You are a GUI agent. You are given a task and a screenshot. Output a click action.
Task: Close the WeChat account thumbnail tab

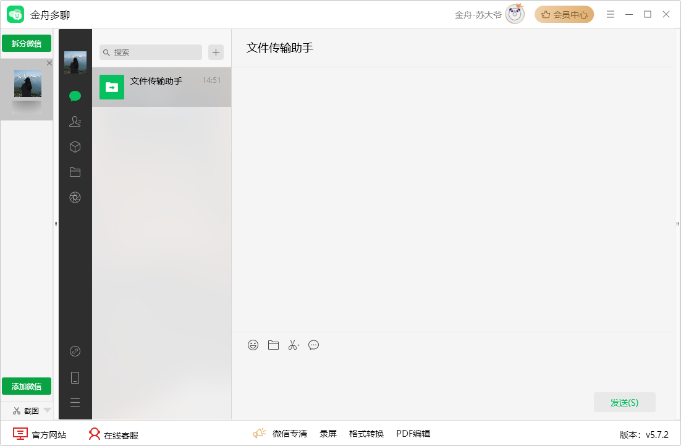[49, 63]
